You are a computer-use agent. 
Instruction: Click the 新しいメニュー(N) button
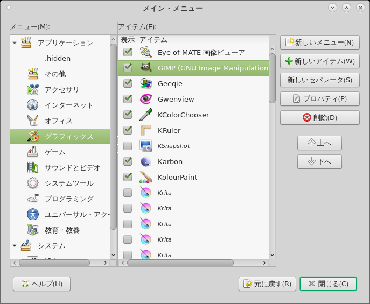tap(320, 43)
